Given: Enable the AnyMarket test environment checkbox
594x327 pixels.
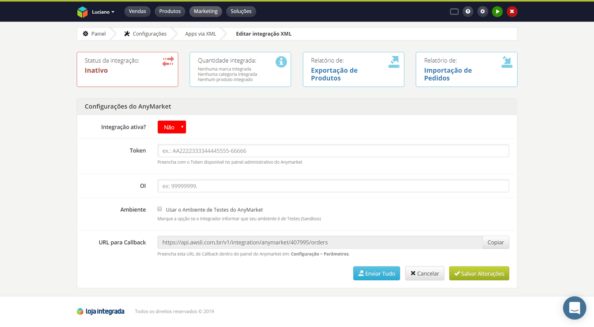Looking at the screenshot, I should (160, 209).
